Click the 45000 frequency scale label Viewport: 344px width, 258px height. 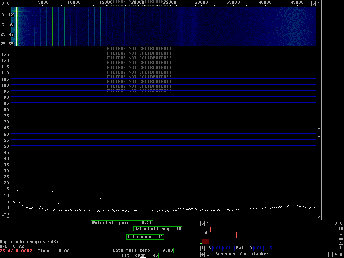[x=297, y=2]
